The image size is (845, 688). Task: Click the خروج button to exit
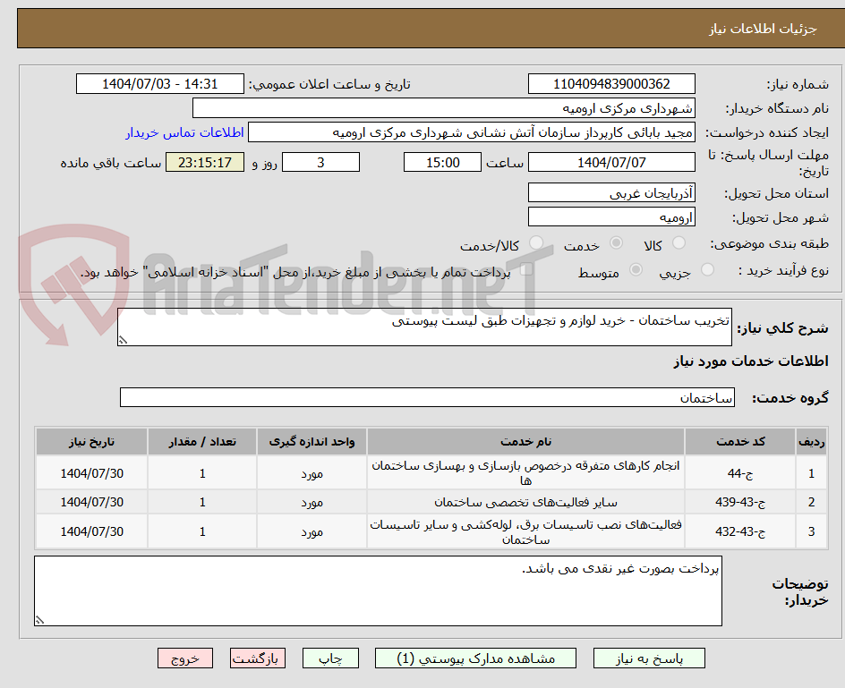coord(185,658)
